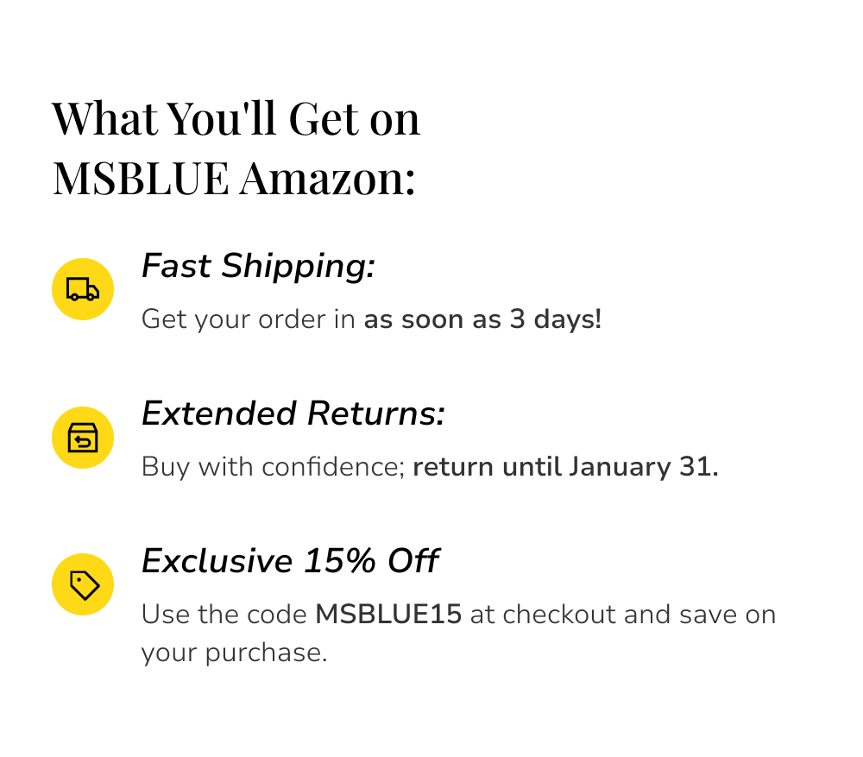Select the Fast Shipping heading
The width and height of the screenshot is (863, 757).
tap(258, 267)
